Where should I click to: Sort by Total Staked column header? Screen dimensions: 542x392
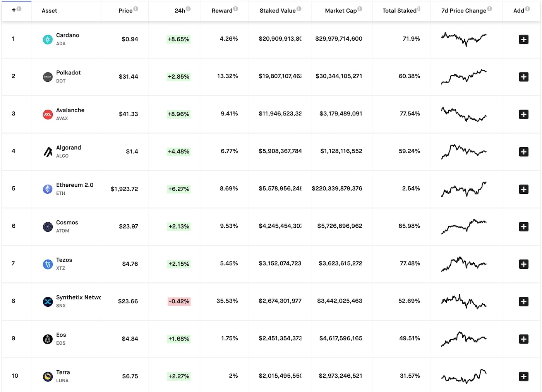(x=399, y=11)
